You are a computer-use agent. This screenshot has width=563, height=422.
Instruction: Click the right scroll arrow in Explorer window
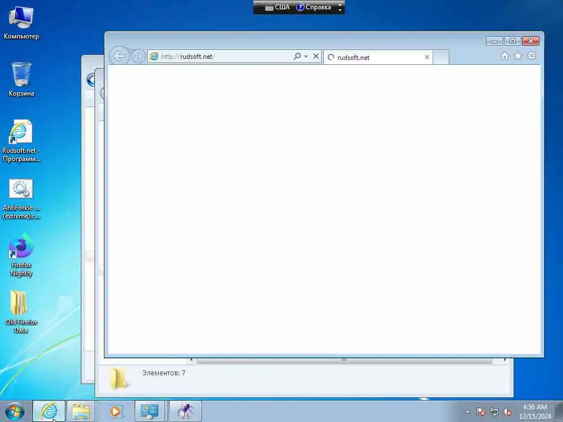(x=505, y=360)
